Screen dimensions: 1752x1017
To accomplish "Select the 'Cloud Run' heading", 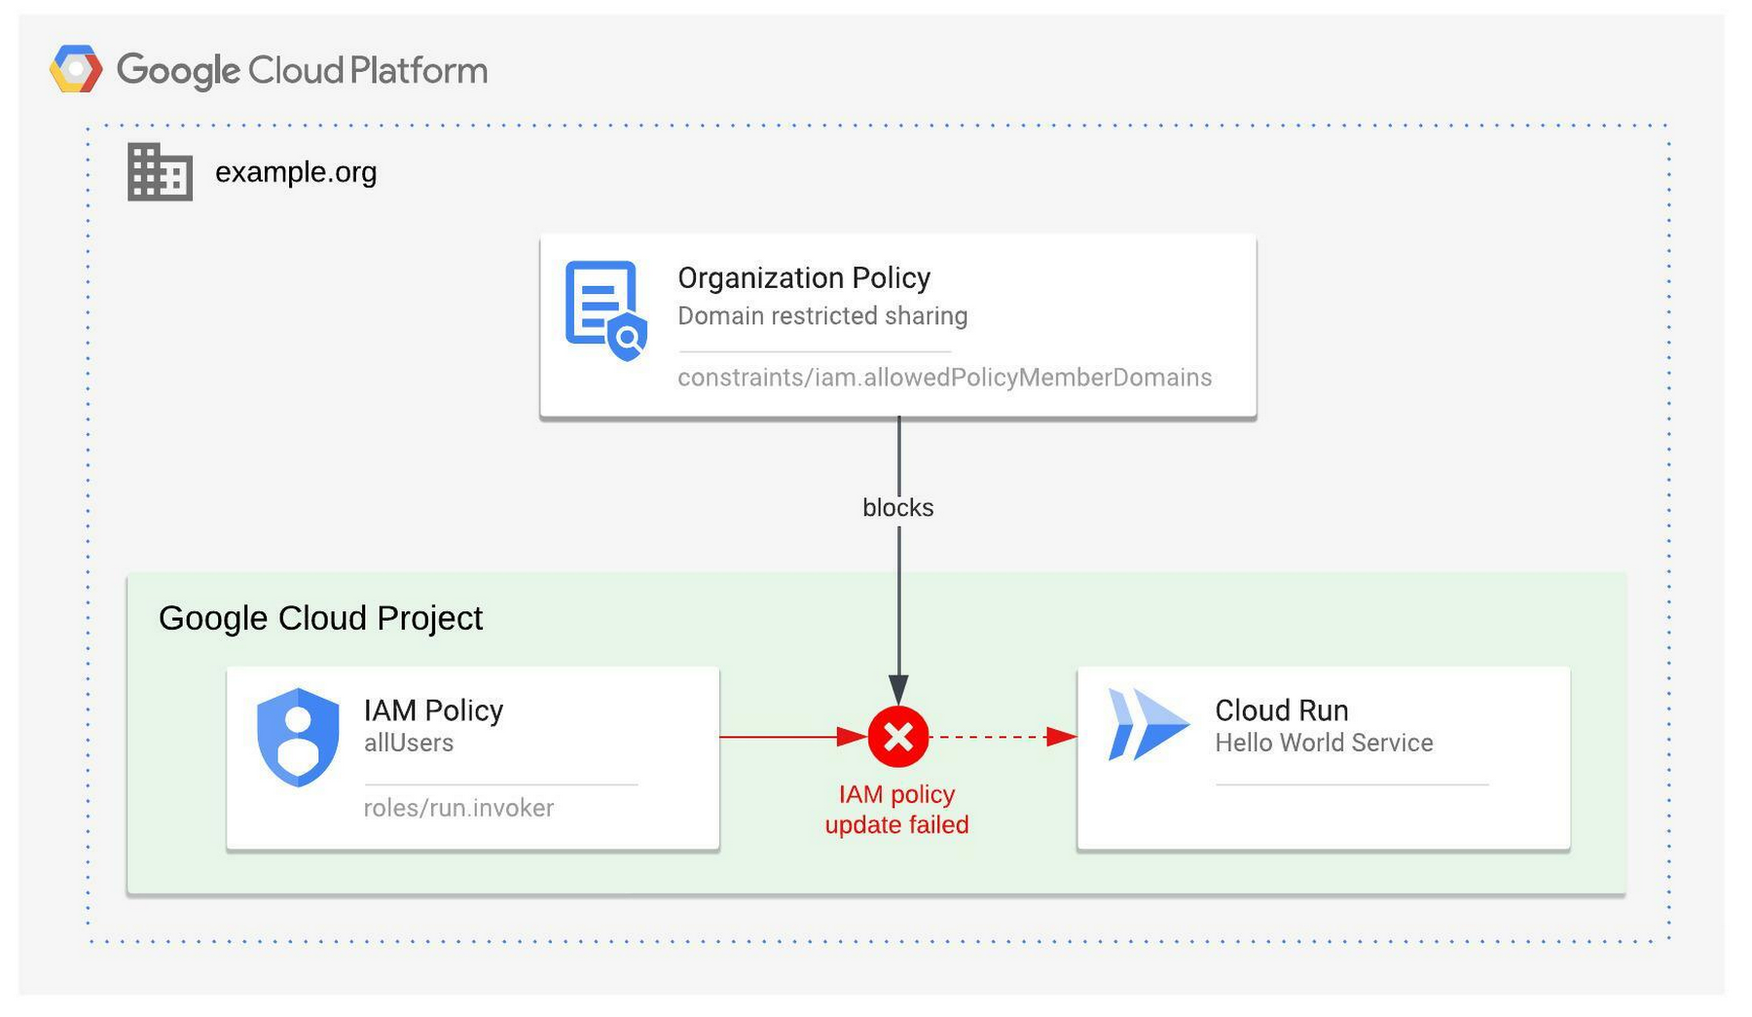I will (x=1281, y=710).
